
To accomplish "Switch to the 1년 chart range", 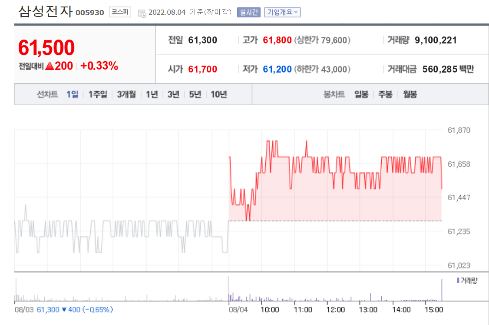I will (x=152, y=94).
